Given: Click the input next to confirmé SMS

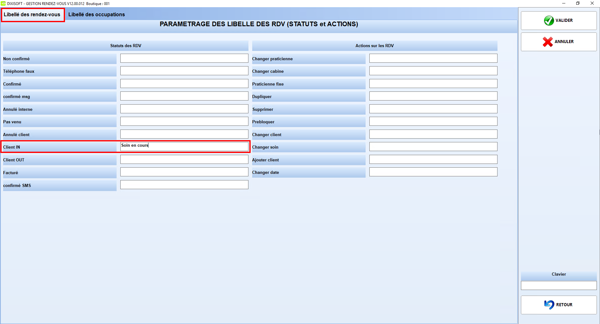Looking at the screenshot, I should [184, 184].
